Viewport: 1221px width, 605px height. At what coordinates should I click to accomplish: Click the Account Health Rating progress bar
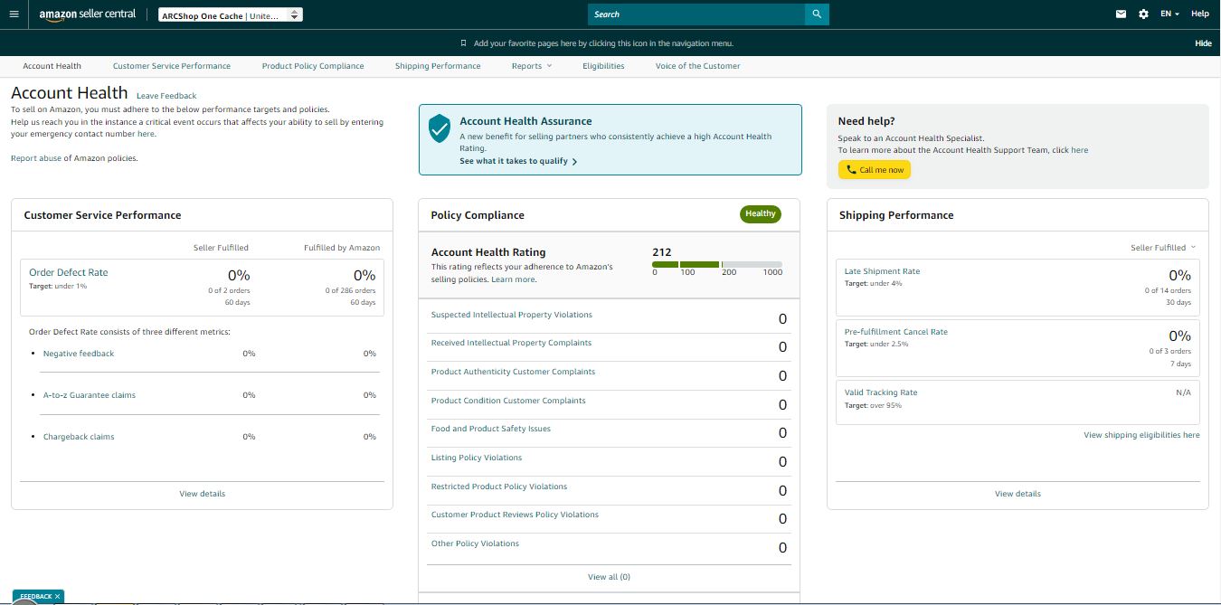click(717, 265)
